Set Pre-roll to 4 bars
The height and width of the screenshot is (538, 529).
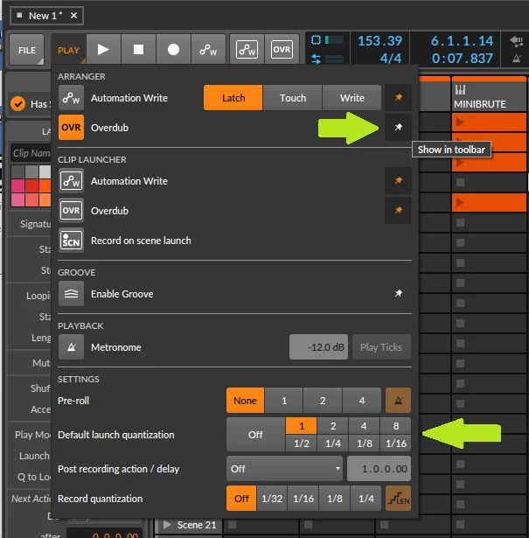[x=362, y=401]
